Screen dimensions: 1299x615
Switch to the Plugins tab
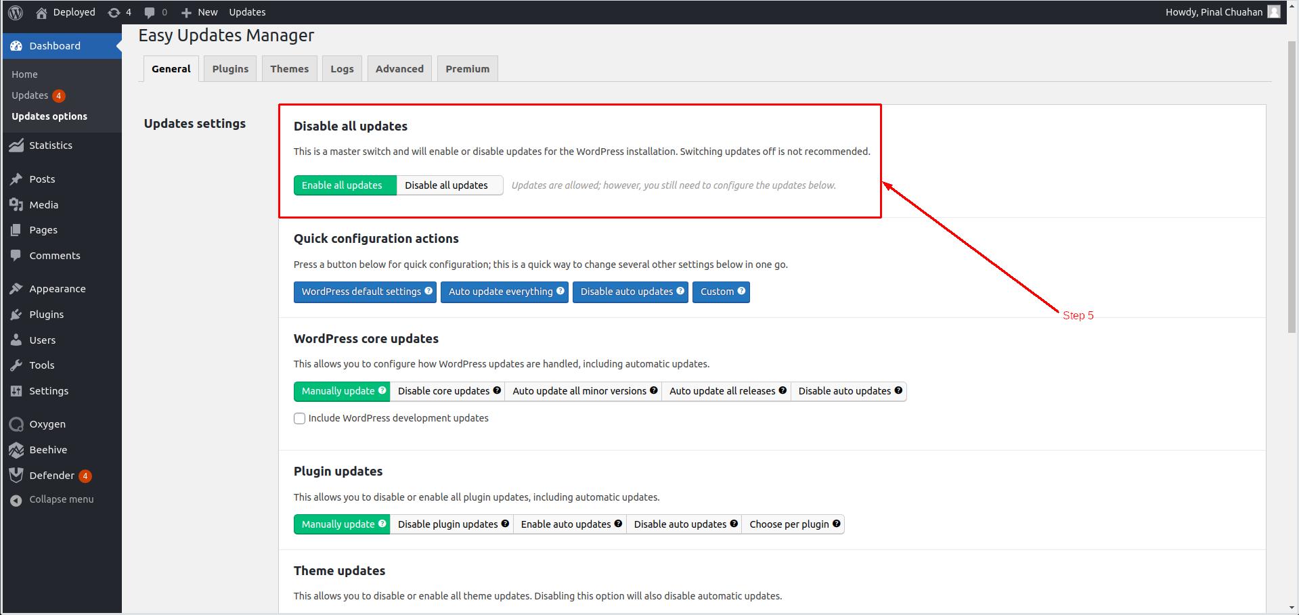coord(230,69)
